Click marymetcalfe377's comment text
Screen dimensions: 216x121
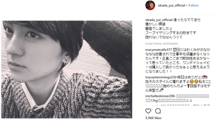[x=178, y=61]
